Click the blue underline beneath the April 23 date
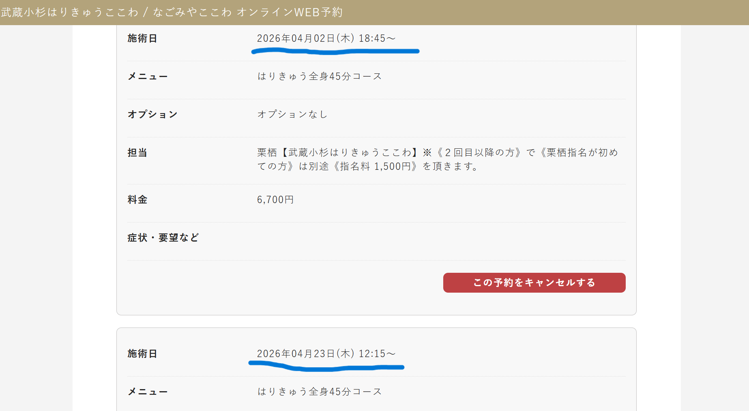Image resolution: width=749 pixels, height=411 pixels. tap(326, 367)
